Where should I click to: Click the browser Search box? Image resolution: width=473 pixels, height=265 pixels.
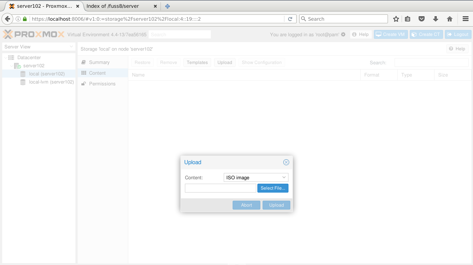[x=343, y=19]
